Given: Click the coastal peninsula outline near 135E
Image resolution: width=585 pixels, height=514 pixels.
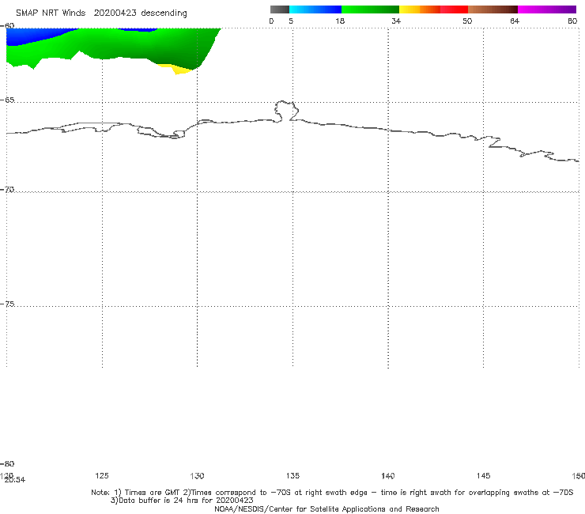Looking at the screenshot, I should click(286, 111).
